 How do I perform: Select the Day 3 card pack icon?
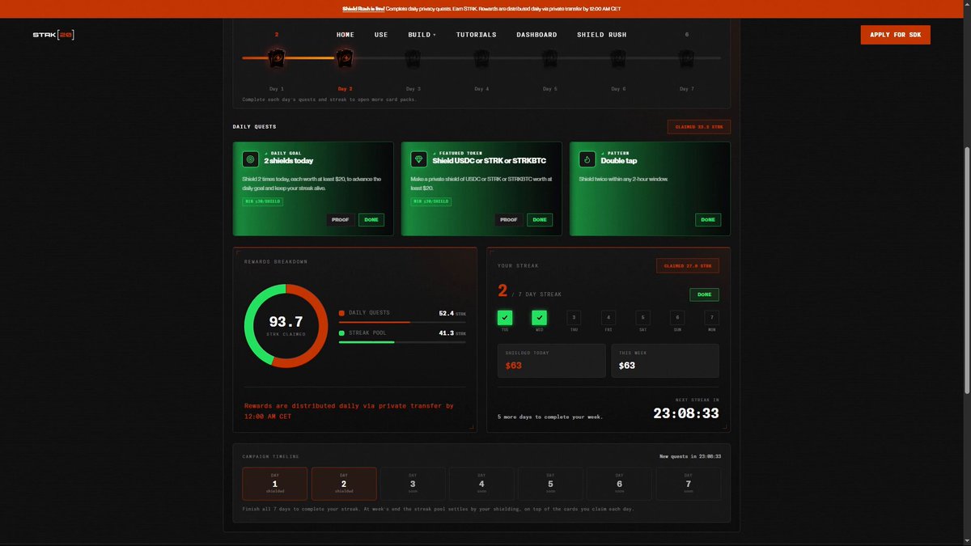tap(413, 58)
